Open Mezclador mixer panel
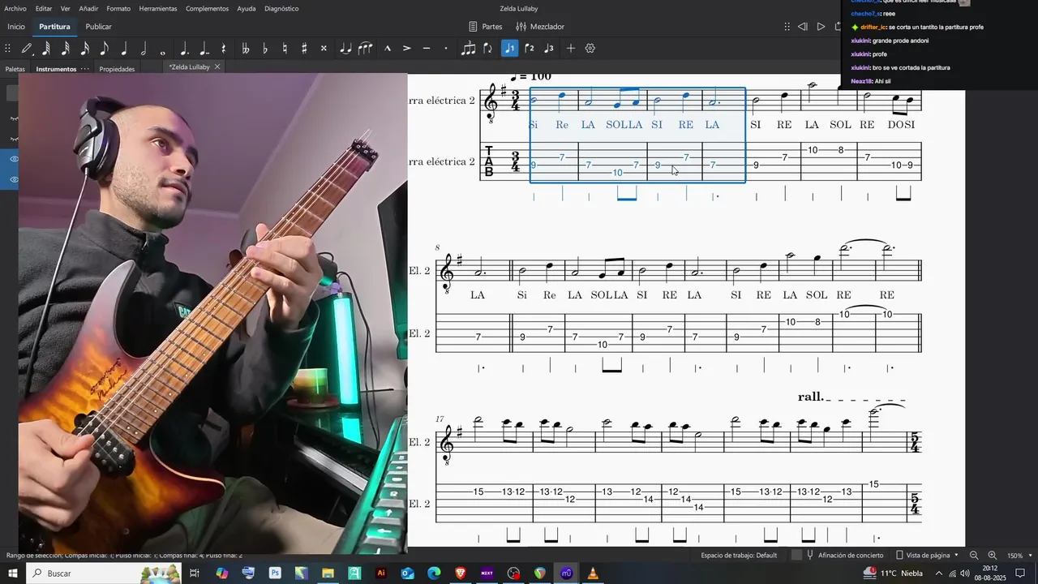The image size is (1038, 584). pyautogui.click(x=540, y=27)
